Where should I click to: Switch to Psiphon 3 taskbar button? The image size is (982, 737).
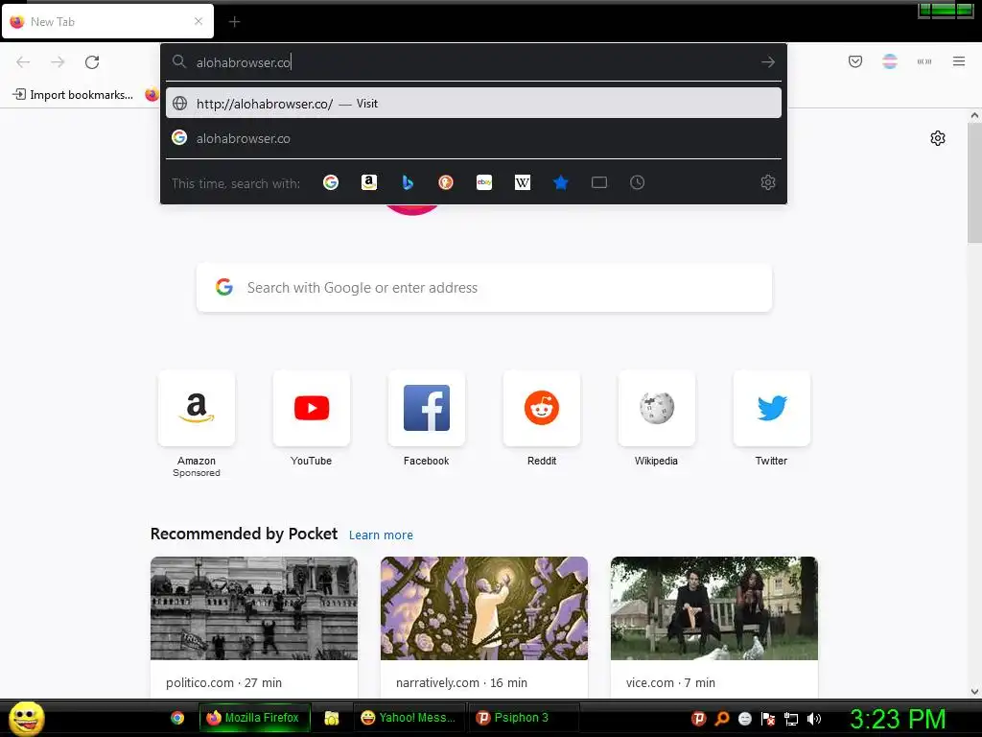524,718
